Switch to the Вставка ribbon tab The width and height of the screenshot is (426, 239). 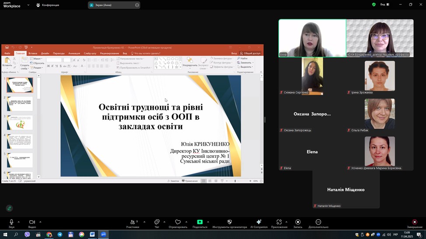[x=33, y=53]
